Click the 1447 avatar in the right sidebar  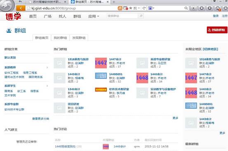(191, 78)
